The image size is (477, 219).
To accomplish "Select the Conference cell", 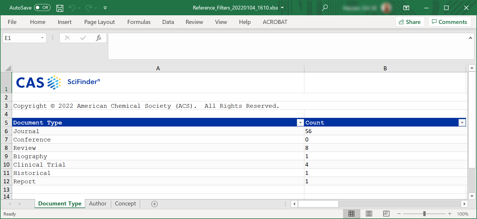I will pos(158,139).
